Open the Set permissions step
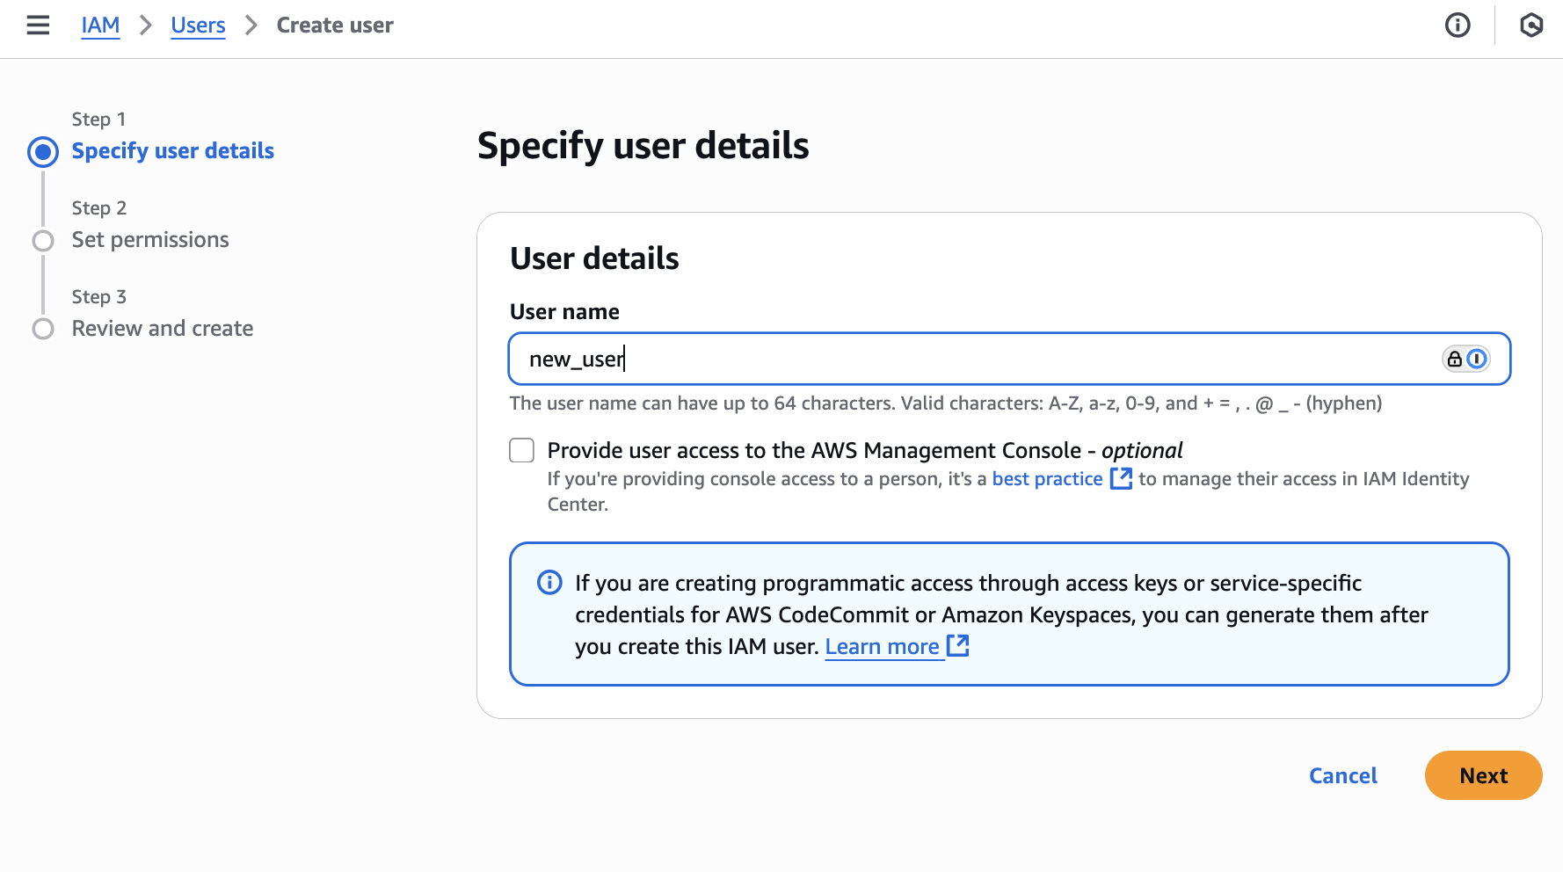 [x=150, y=240]
